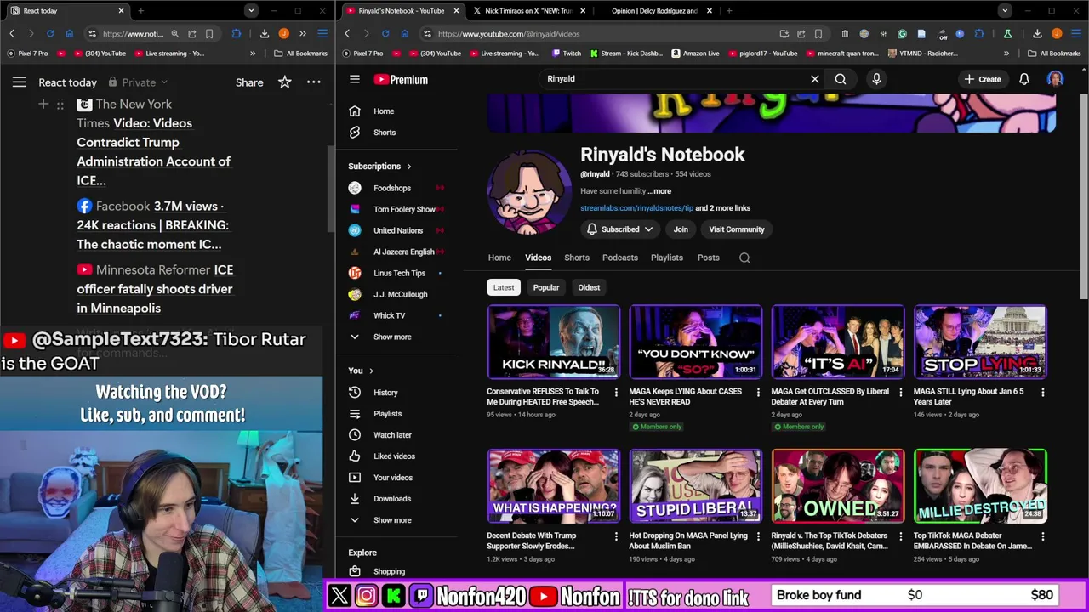Open Notion page more options menu

click(x=314, y=82)
